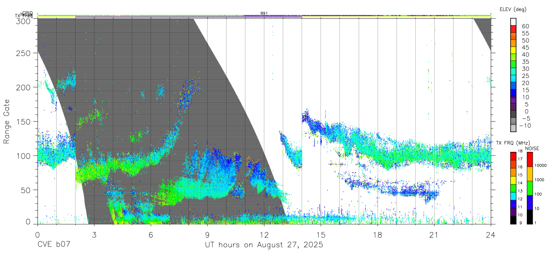Select the red segment of the NOISE bar

[x=530, y=159]
